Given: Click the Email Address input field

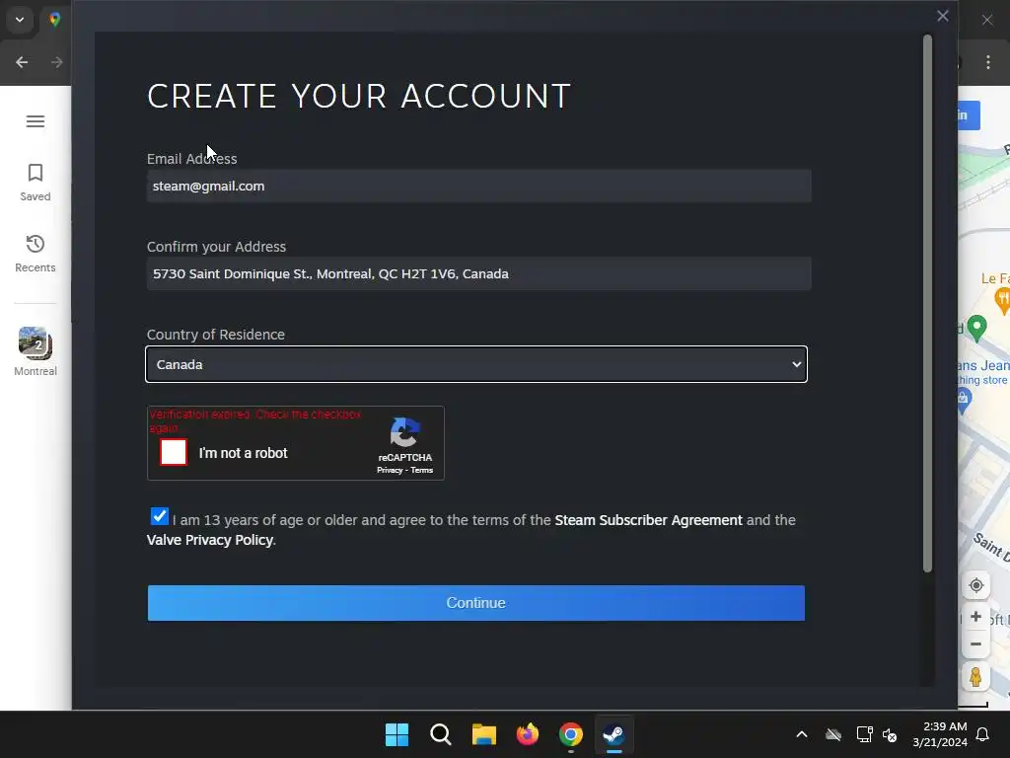Looking at the screenshot, I should coord(478,187).
